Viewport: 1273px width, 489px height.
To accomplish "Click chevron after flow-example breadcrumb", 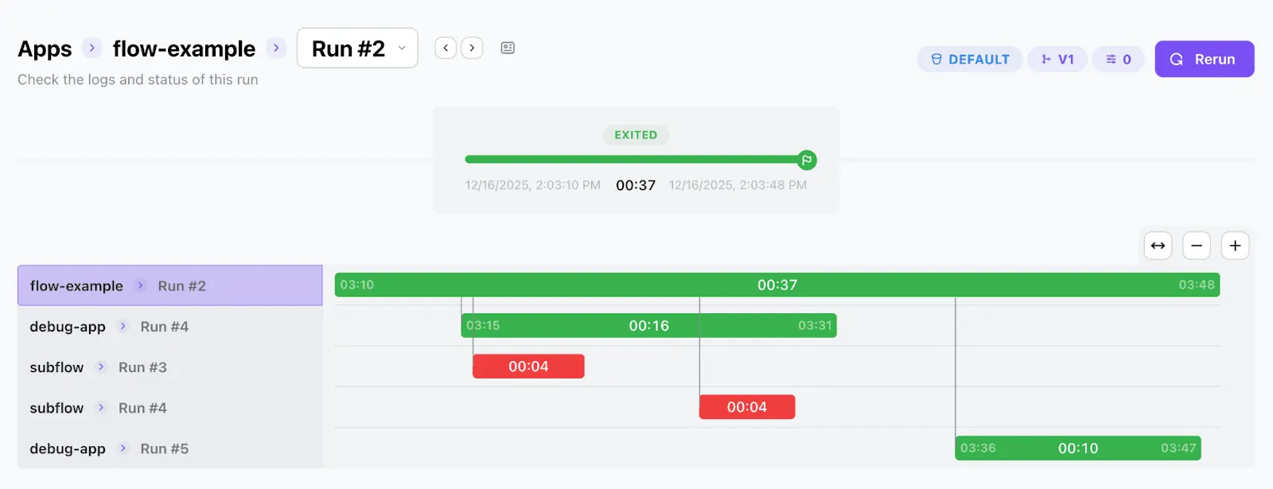I will click(x=276, y=48).
